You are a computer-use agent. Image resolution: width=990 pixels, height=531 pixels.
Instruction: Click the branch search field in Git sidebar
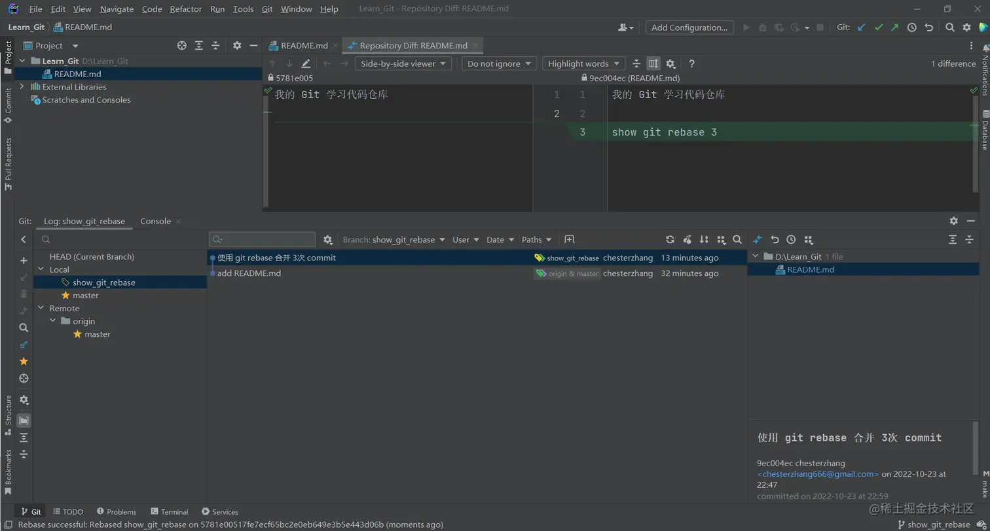(x=120, y=240)
